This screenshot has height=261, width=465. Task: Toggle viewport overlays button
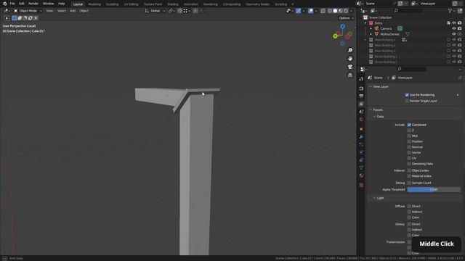coord(310,11)
